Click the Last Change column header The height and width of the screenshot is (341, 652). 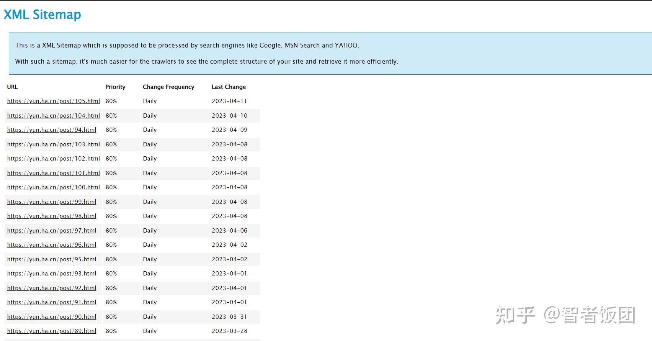(x=229, y=87)
